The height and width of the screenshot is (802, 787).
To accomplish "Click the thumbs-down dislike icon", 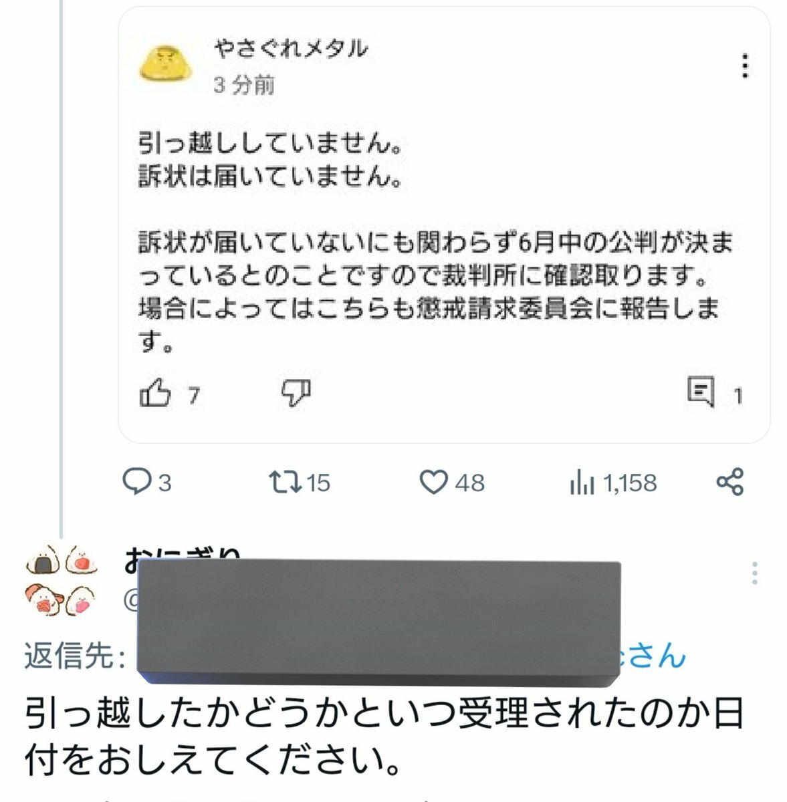I will pos(296,393).
